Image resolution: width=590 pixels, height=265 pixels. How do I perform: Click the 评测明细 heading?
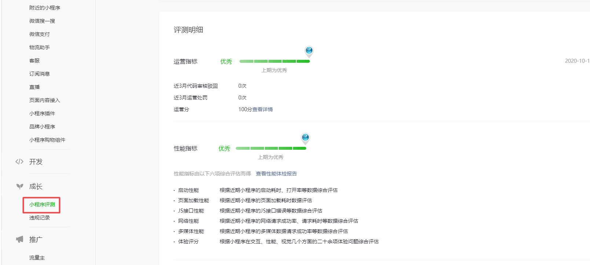tap(188, 30)
